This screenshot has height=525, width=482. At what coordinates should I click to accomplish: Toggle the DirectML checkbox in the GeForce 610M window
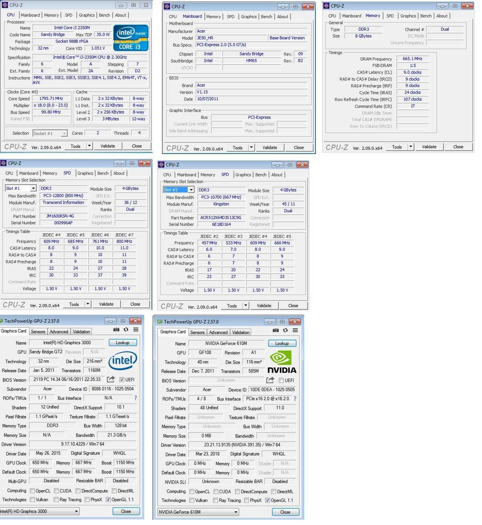pyautogui.click(x=273, y=492)
